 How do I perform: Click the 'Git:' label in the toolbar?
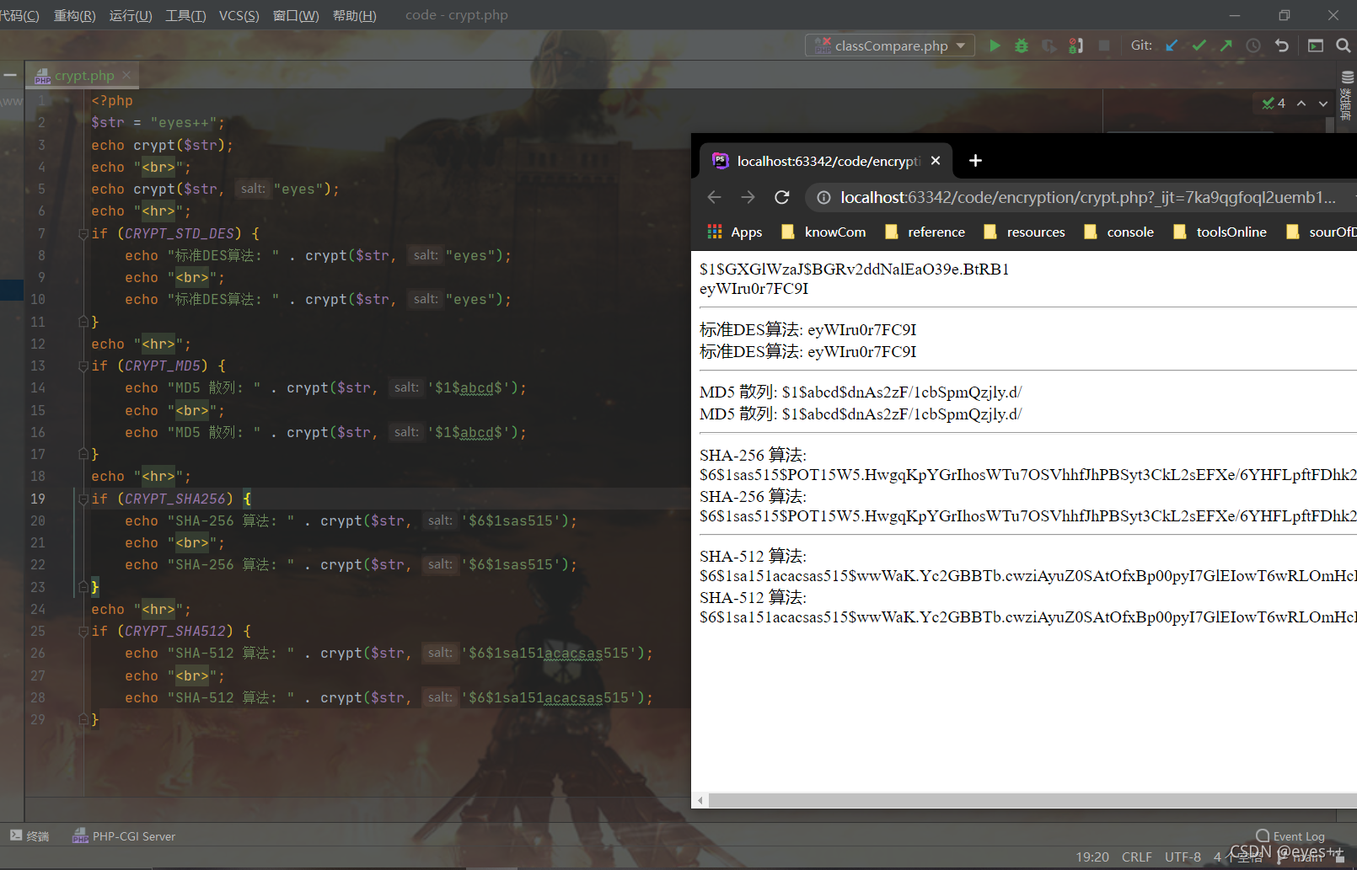point(1141,45)
